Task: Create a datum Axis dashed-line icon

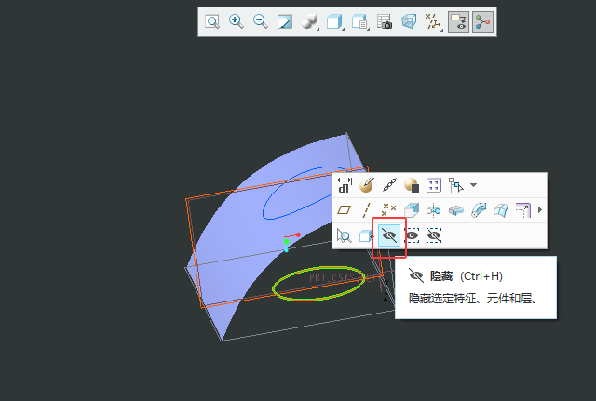Action: point(367,210)
